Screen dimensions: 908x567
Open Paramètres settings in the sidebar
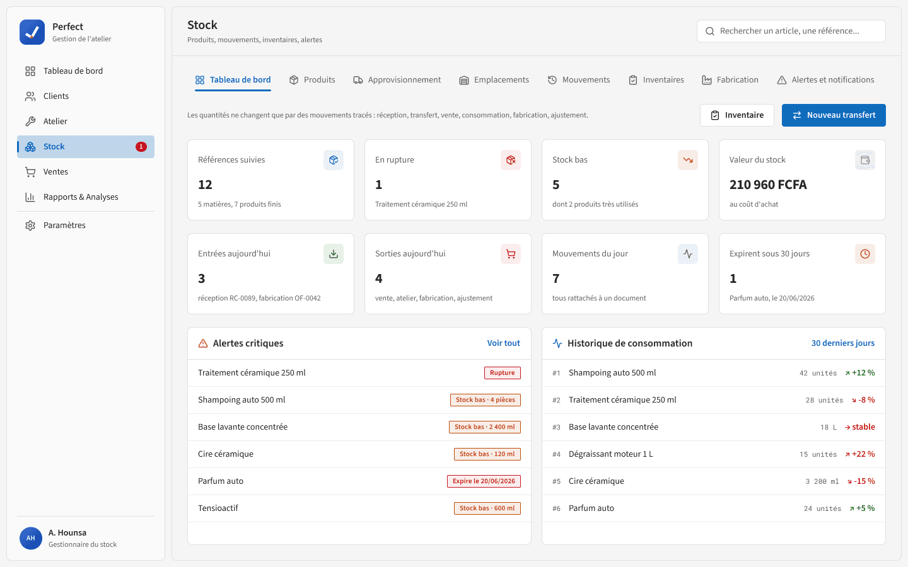click(86, 226)
